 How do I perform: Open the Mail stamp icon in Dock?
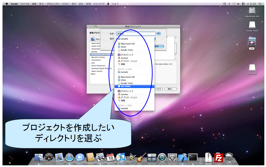tap(59, 157)
